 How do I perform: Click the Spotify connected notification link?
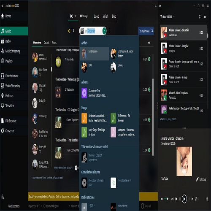(54, 197)
